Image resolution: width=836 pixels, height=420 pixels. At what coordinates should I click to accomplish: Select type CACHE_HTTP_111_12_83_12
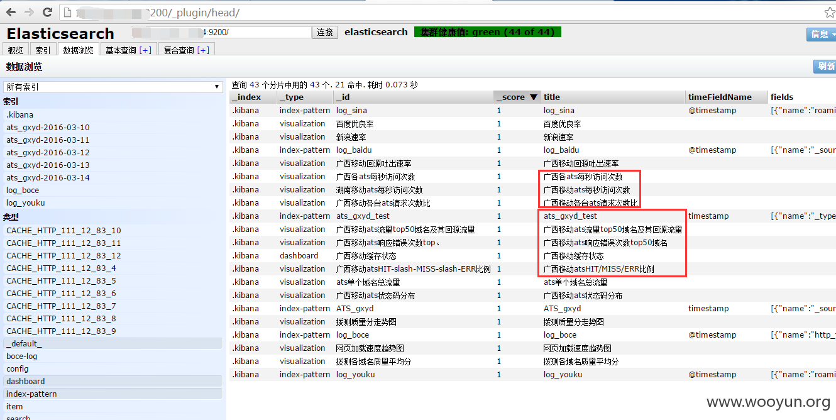(113, 256)
